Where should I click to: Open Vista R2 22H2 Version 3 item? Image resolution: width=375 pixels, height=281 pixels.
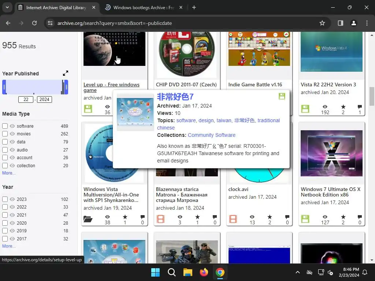click(328, 85)
